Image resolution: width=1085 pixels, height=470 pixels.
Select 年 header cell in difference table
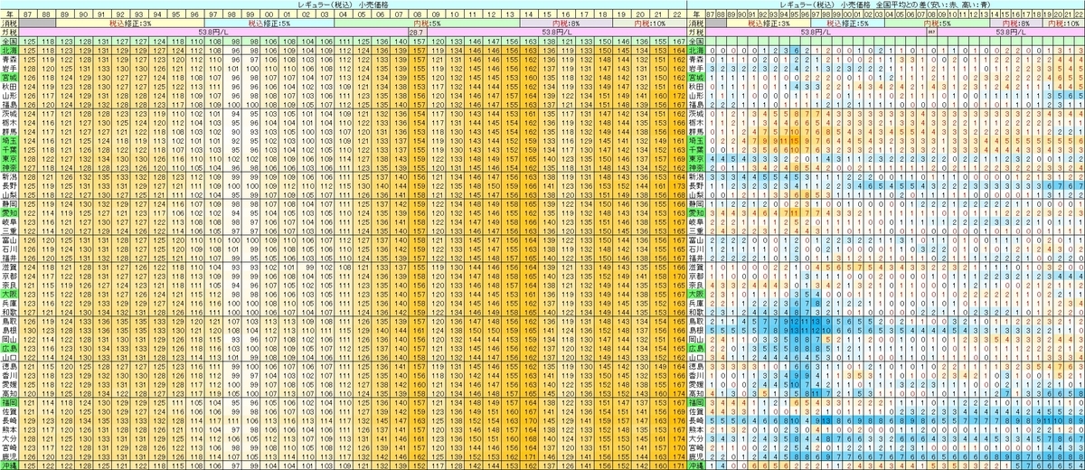[x=697, y=14]
